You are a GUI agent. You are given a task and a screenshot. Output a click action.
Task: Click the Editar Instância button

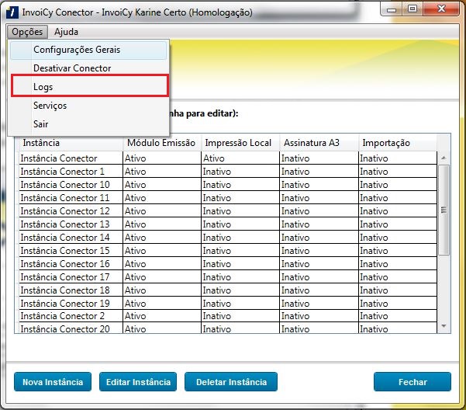click(138, 382)
